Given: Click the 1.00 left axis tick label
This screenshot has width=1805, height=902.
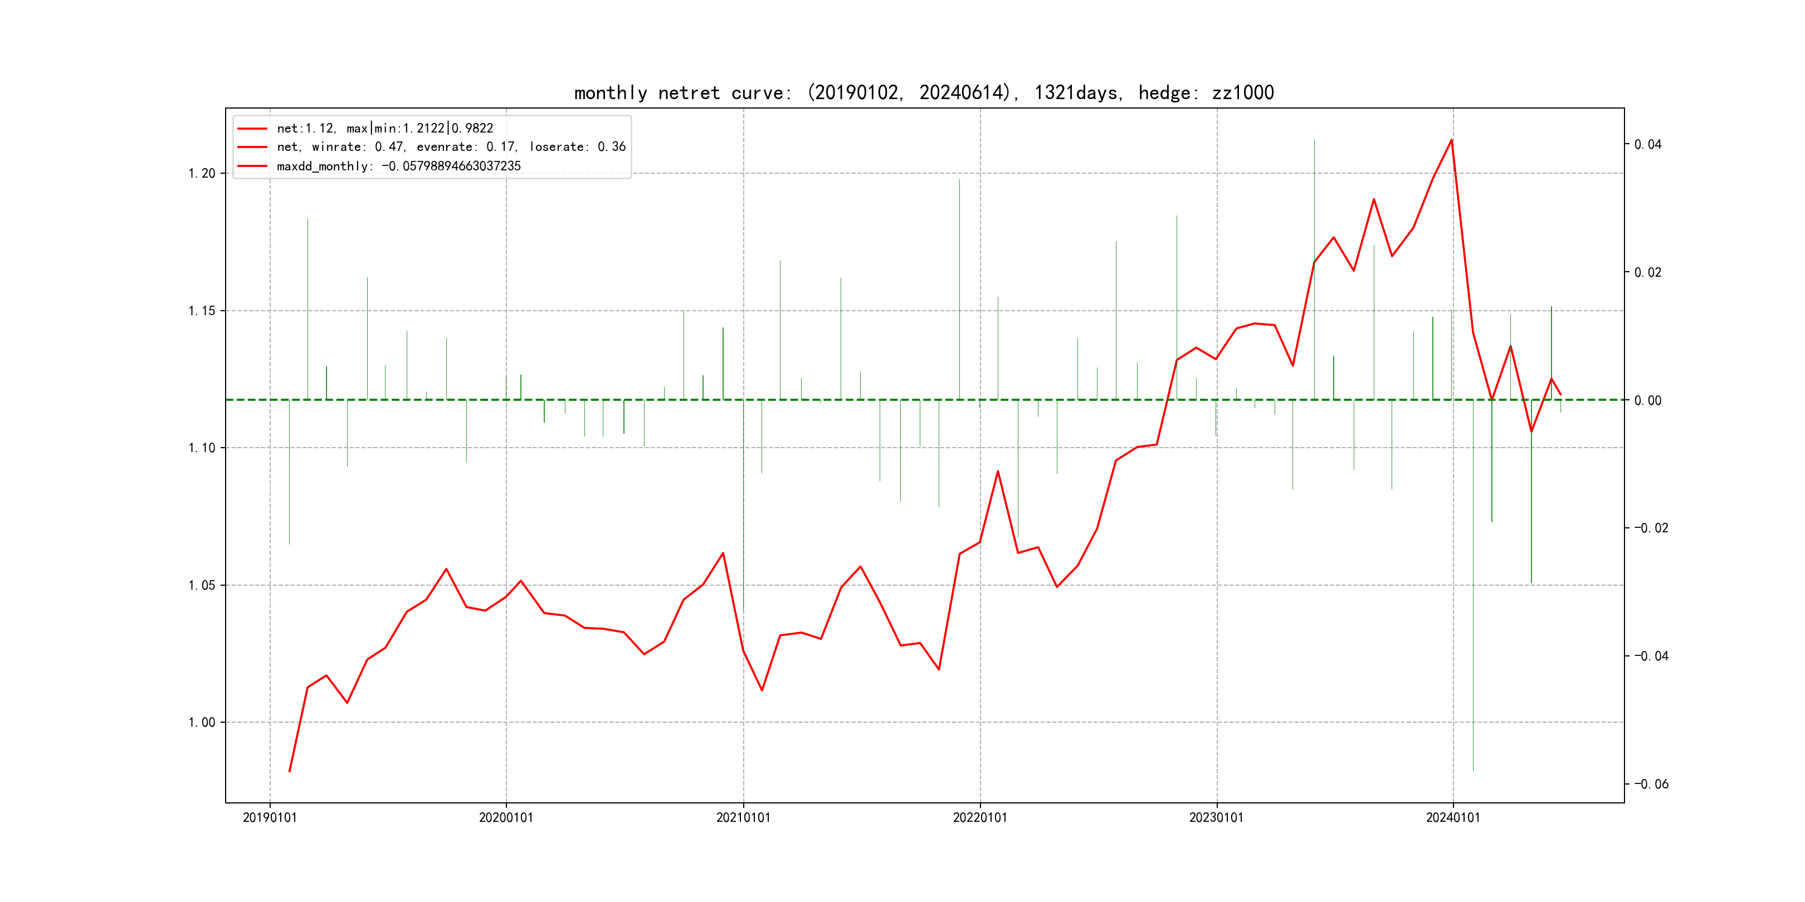Looking at the screenshot, I should tap(202, 723).
